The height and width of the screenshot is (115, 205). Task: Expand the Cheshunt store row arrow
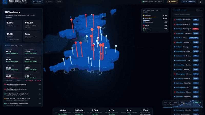[x=200, y=33]
